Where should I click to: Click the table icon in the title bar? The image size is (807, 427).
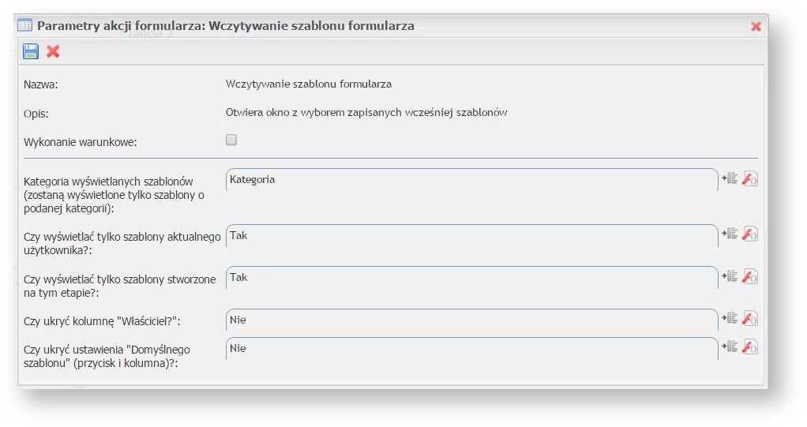click(x=25, y=25)
